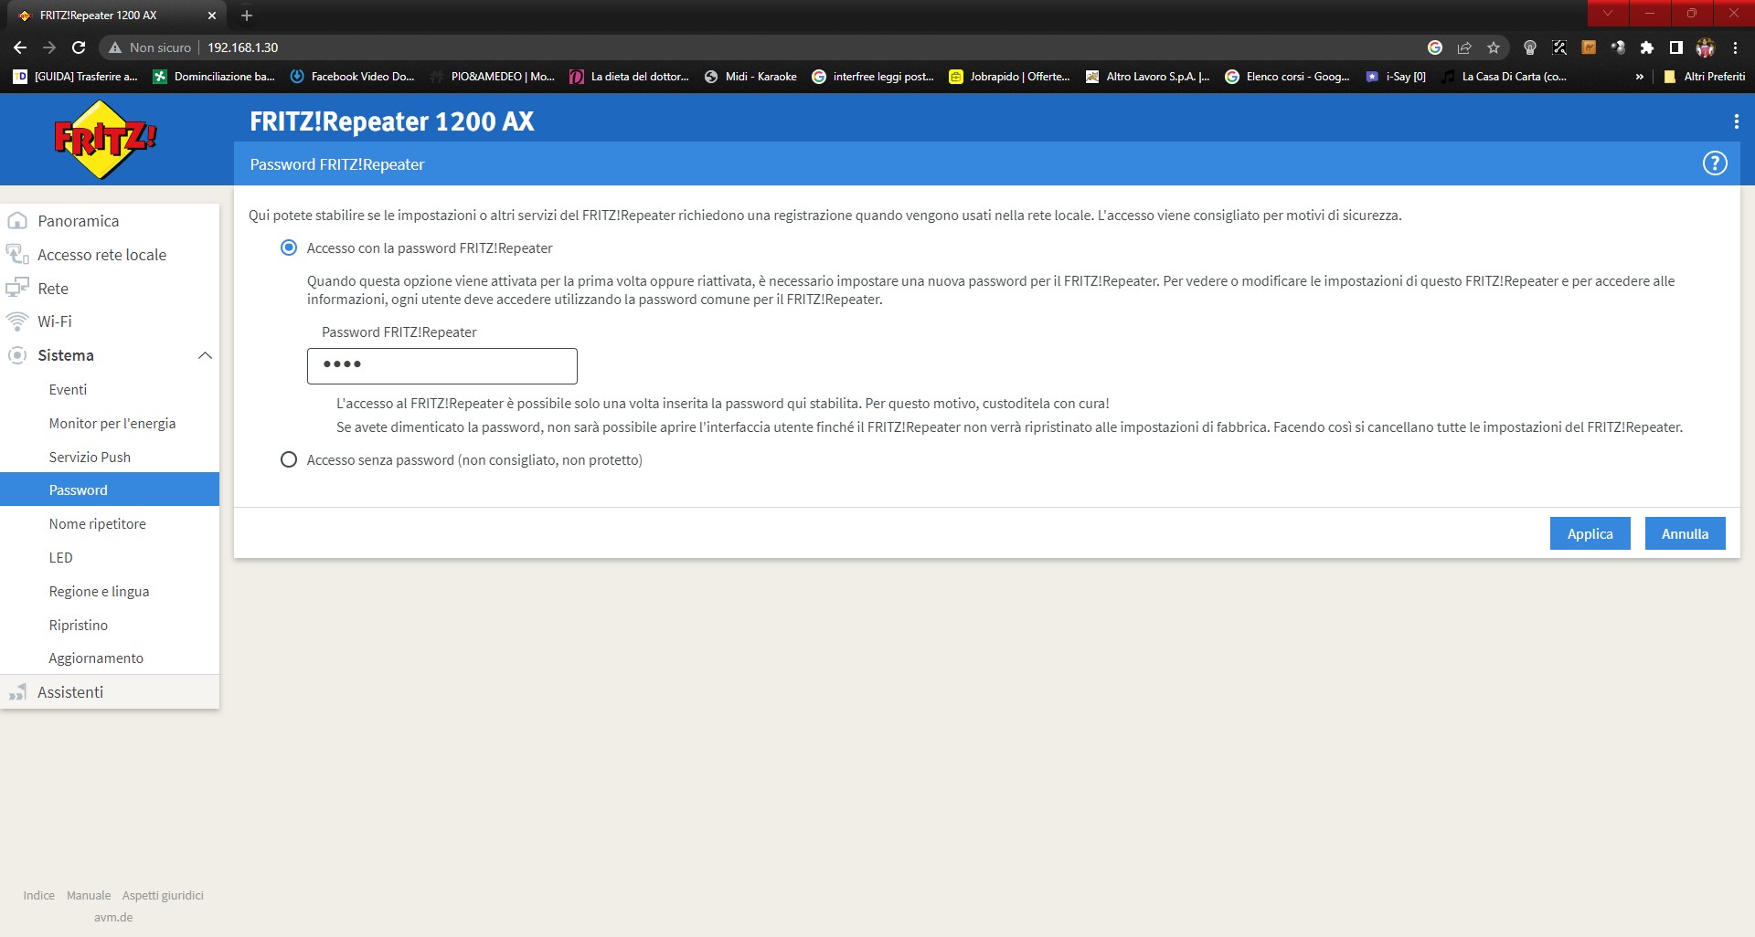Open the i-Say [0] bookmark
The height and width of the screenshot is (937, 1755).
[x=1396, y=77]
